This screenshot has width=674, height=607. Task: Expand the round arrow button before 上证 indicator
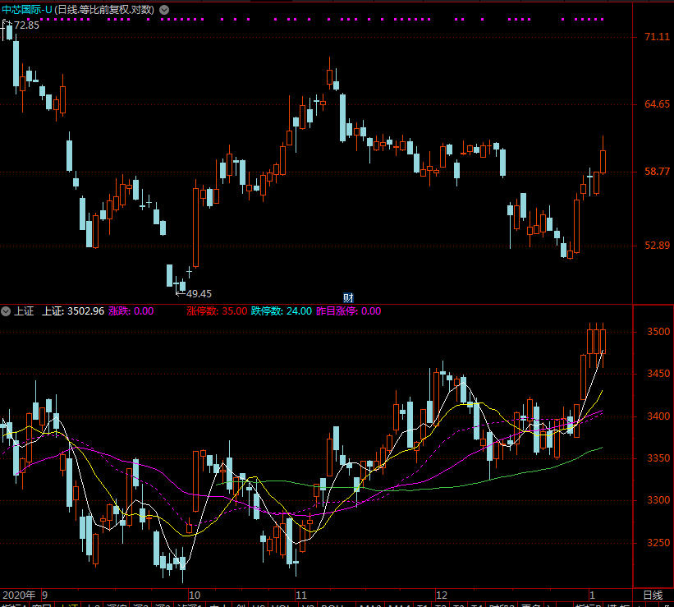click(6, 311)
